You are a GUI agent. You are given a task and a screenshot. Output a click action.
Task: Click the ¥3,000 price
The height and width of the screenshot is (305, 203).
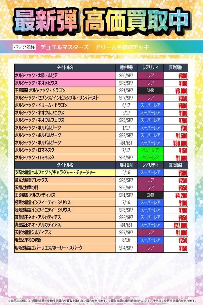pos(181,91)
